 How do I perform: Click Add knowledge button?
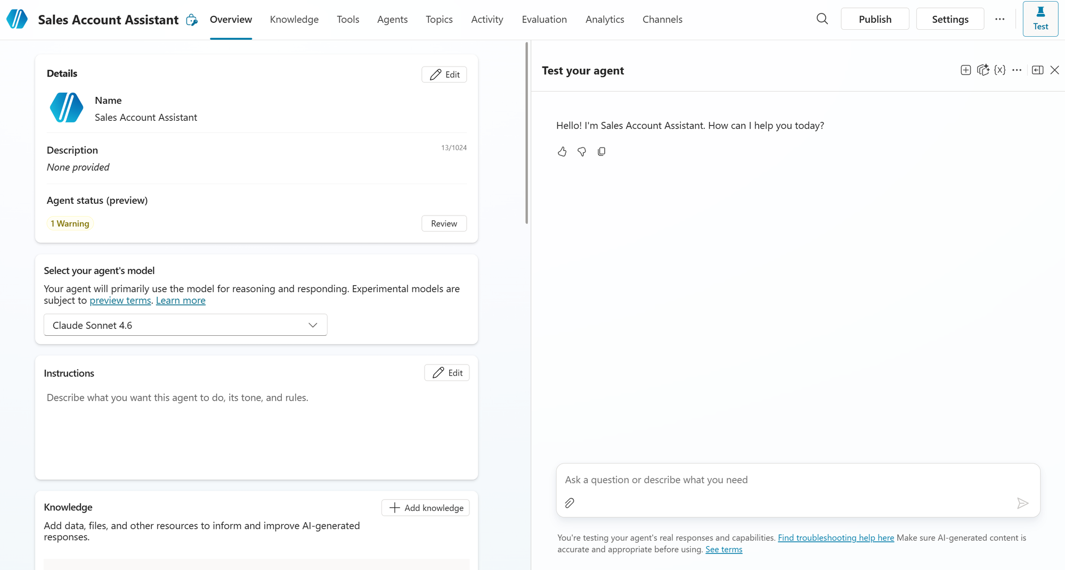point(425,508)
